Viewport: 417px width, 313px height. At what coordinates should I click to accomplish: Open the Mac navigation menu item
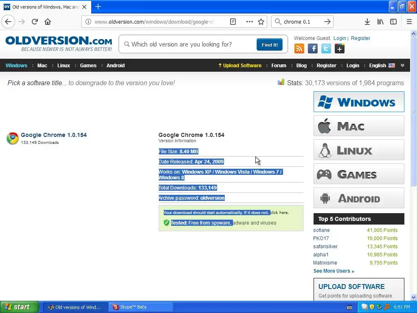[42, 66]
